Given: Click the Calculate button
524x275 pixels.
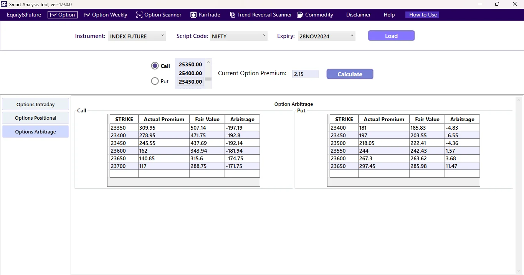Looking at the screenshot, I should tap(349, 74).
